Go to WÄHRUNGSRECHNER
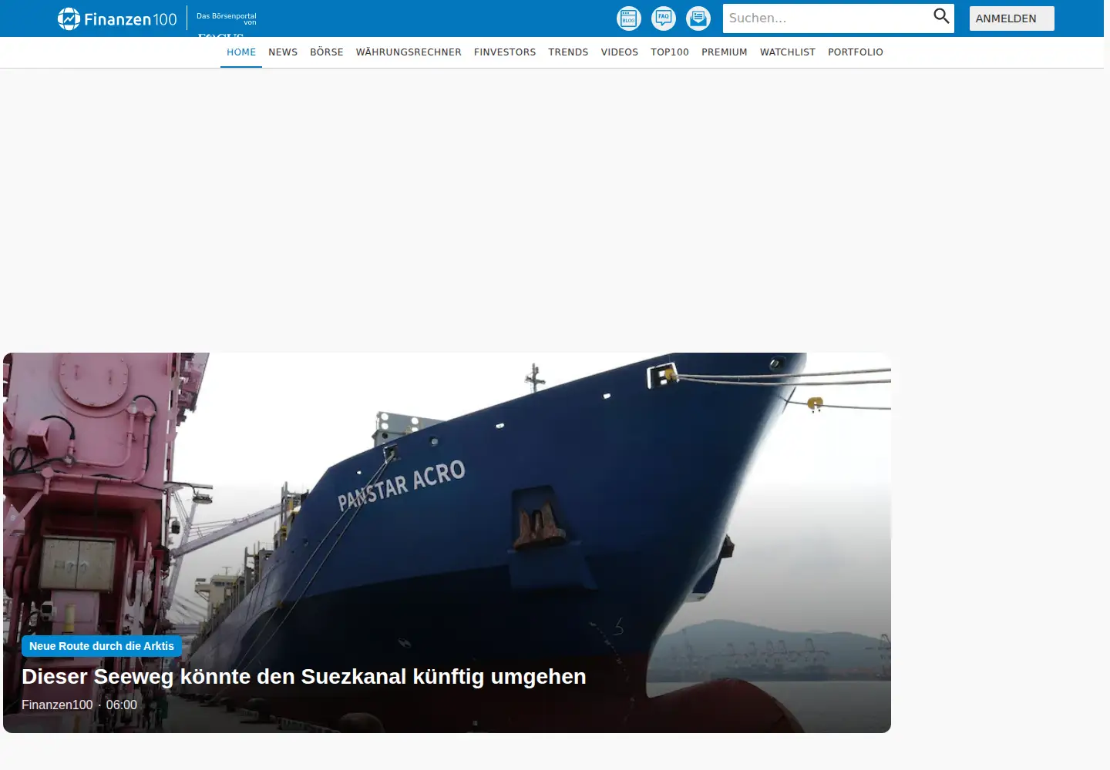This screenshot has width=1110, height=770. pos(409,52)
